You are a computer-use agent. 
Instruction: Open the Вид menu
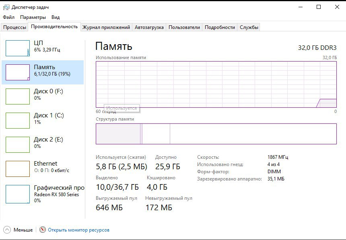(56, 17)
